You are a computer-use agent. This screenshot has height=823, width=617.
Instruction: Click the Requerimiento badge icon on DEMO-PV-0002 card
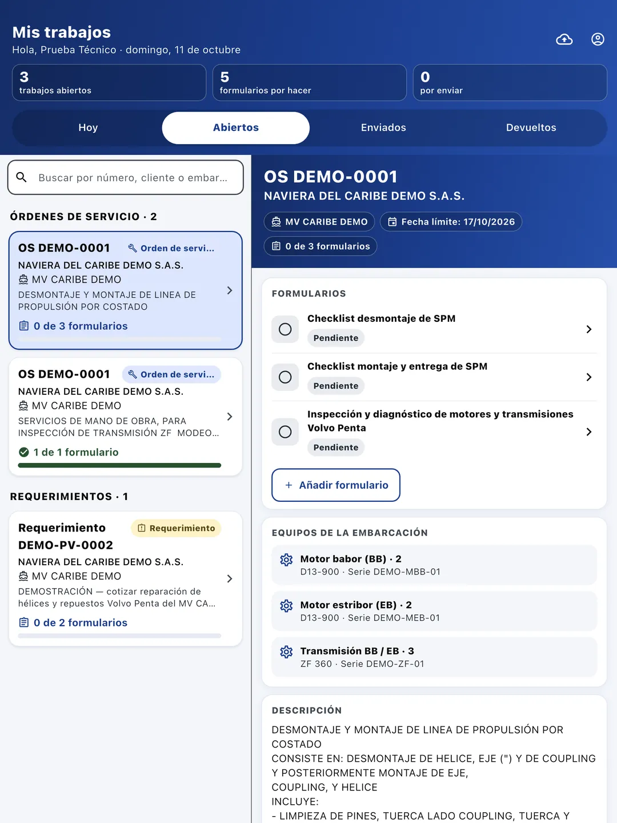[142, 528]
